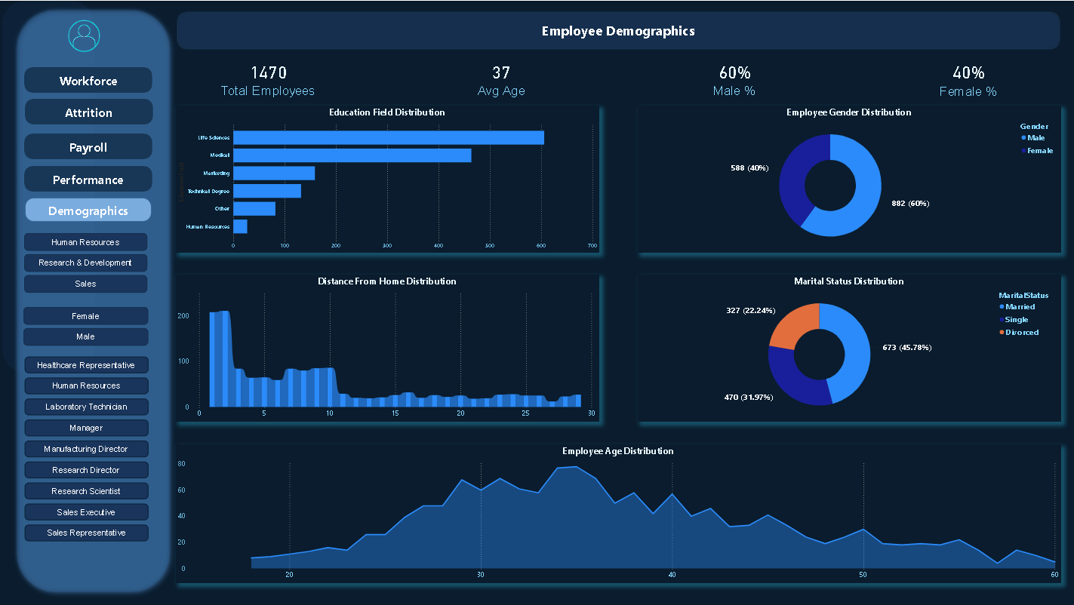Select the 60% Male % card value

click(x=734, y=72)
